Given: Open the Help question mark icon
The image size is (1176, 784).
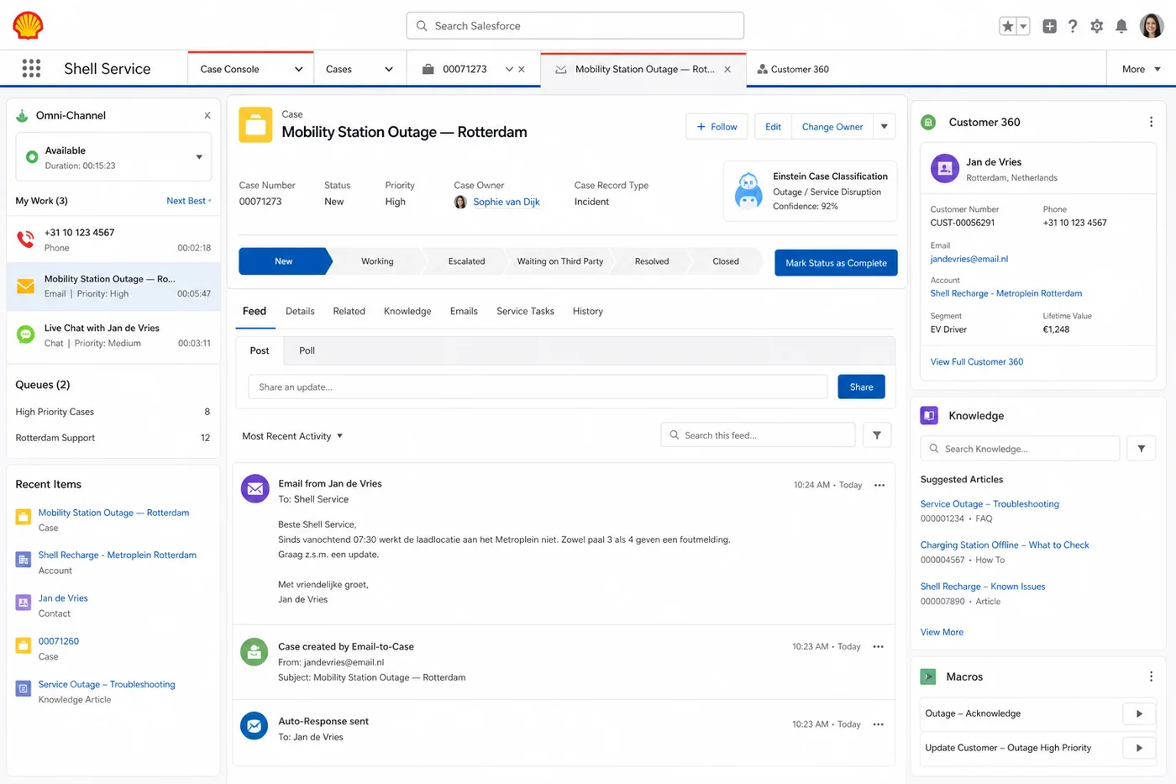Looking at the screenshot, I should pos(1073,26).
